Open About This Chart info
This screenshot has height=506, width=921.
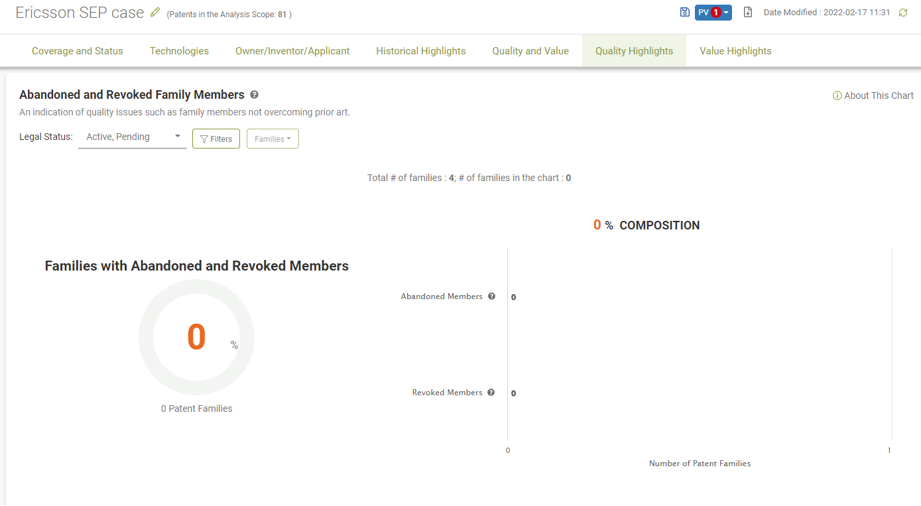[x=873, y=95]
